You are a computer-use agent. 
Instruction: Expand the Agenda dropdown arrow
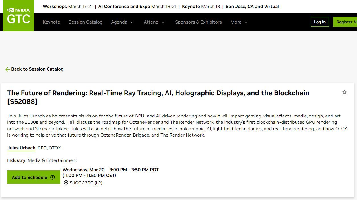tap(132, 22)
